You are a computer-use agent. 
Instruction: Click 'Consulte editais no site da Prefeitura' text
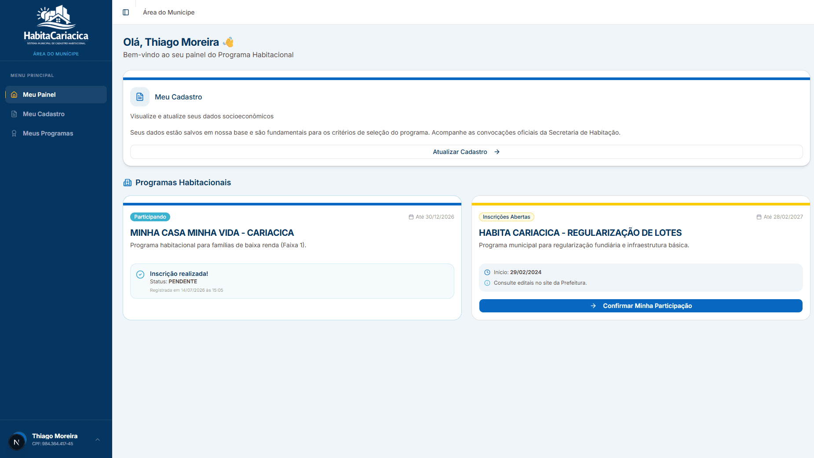click(x=540, y=283)
